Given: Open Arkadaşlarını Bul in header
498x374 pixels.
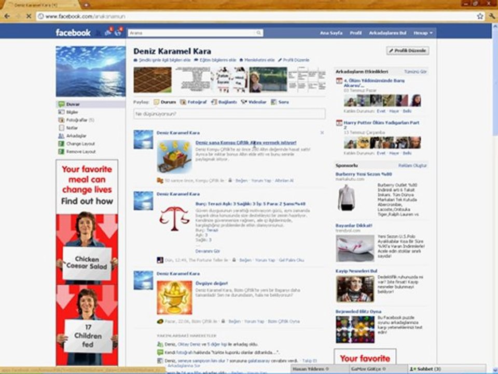Looking at the screenshot, I should pos(388,33).
